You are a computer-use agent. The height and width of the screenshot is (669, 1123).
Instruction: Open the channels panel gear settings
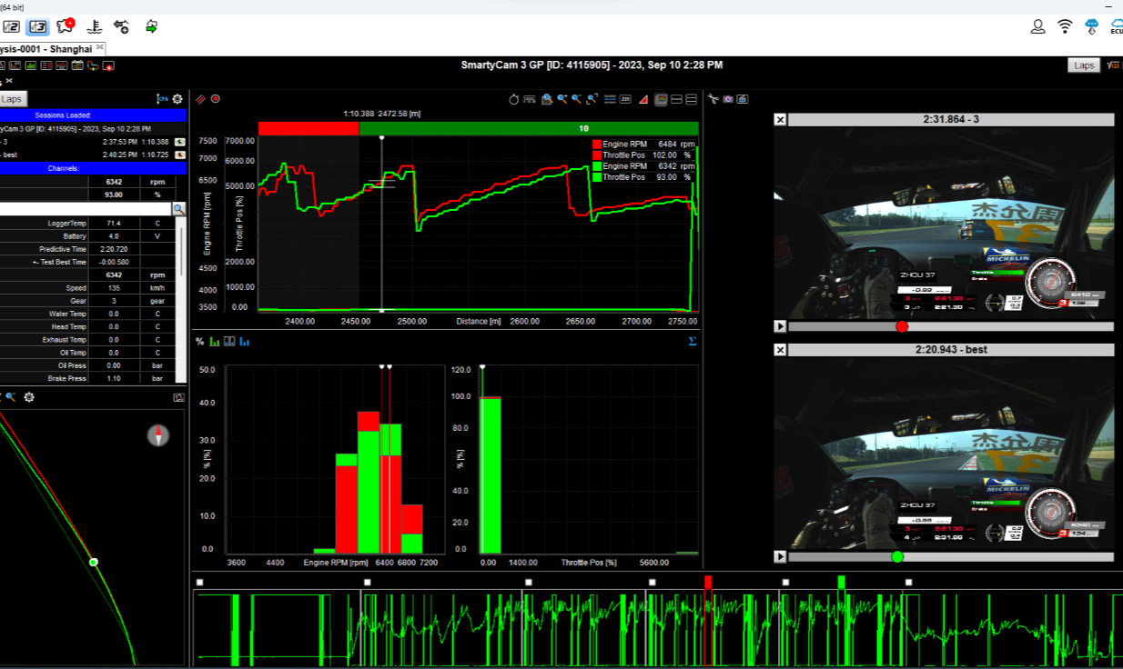[177, 99]
